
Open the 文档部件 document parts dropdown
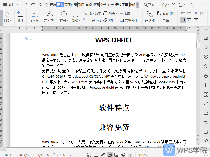(x=130, y=20)
